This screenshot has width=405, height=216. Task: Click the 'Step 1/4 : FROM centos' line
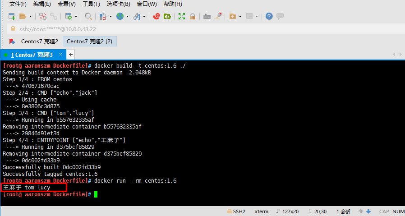37,79
